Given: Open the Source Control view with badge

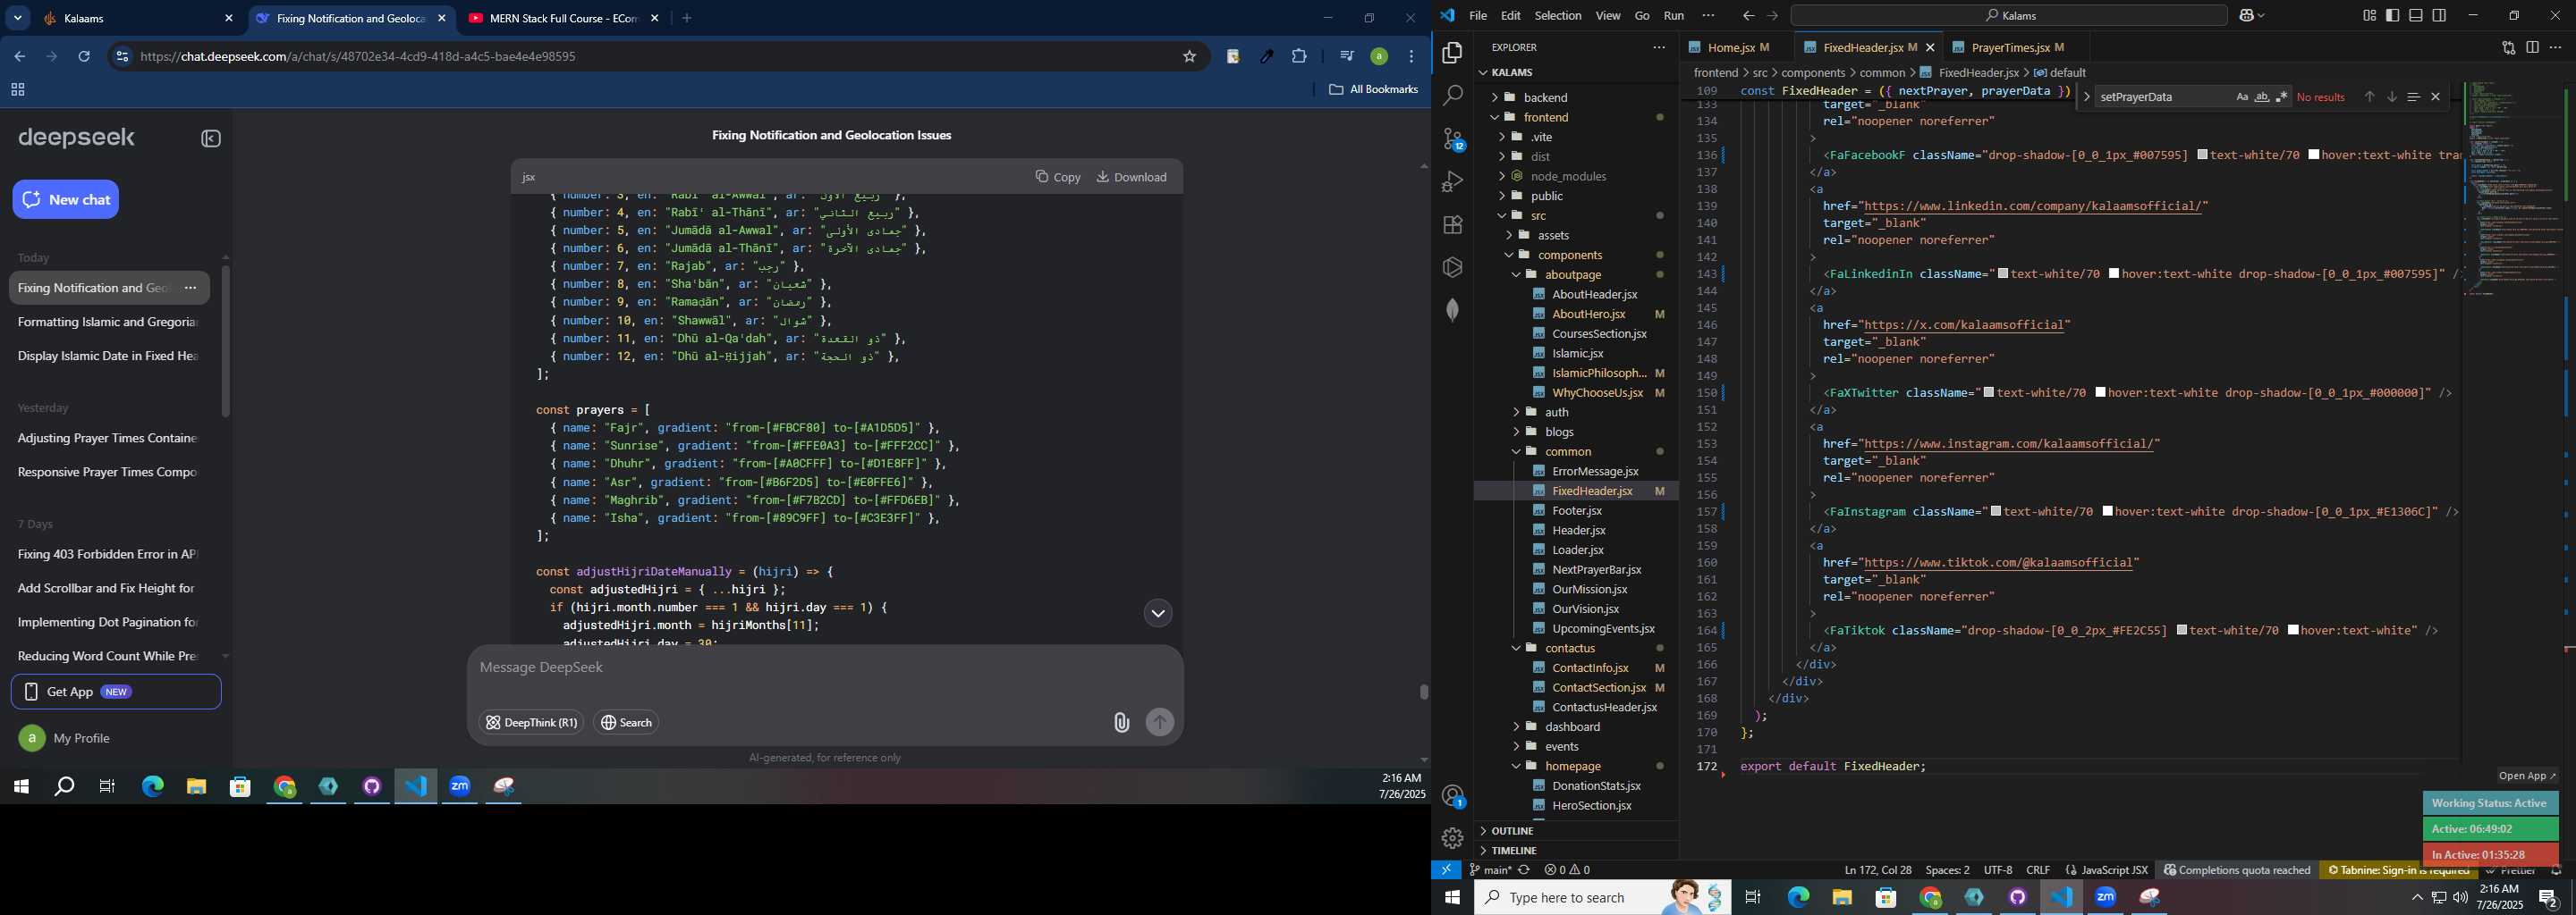Looking at the screenshot, I should [x=1452, y=139].
